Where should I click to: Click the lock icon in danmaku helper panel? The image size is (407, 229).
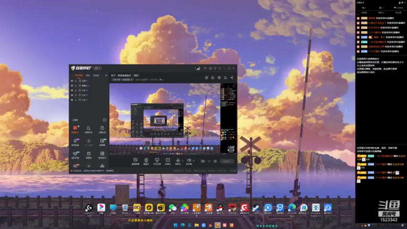point(400,3)
